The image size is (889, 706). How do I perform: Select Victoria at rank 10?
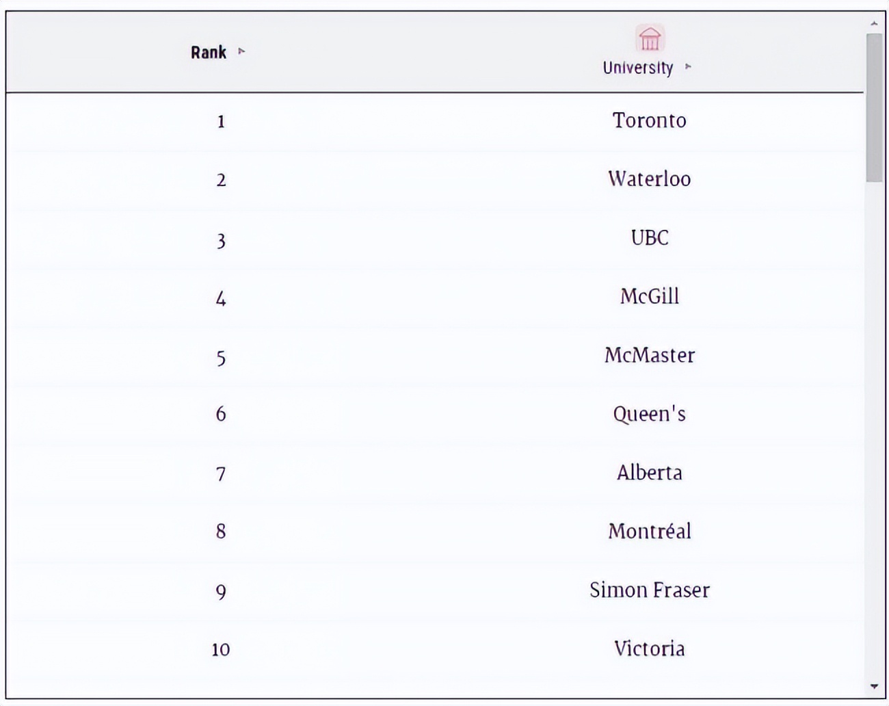[649, 649]
